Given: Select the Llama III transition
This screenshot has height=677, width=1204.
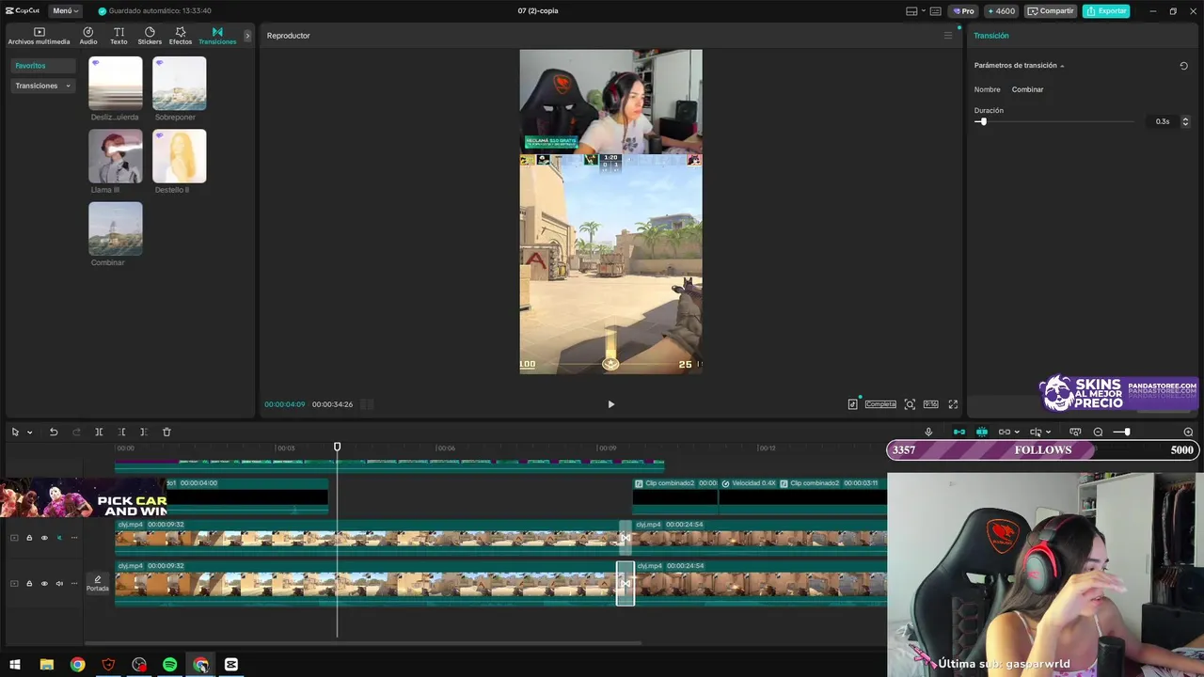Looking at the screenshot, I should 116,156.
